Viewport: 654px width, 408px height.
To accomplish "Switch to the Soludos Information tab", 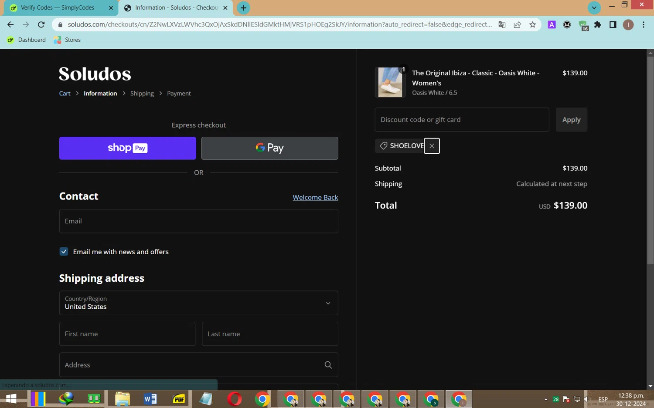I will (x=175, y=8).
